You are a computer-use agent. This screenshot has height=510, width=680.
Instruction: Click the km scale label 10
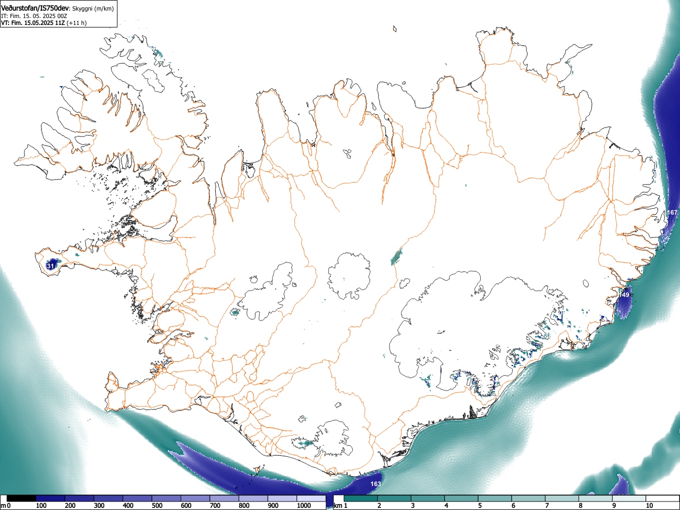pos(649,506)
